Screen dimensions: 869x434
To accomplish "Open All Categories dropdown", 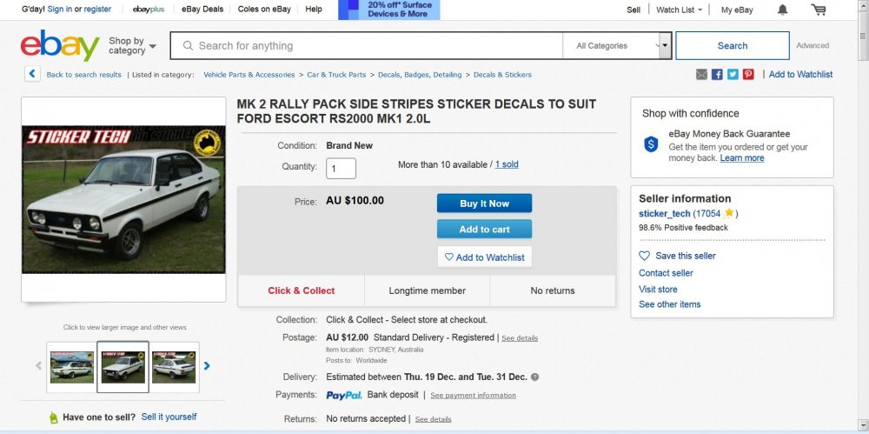I will coord(617,45).
